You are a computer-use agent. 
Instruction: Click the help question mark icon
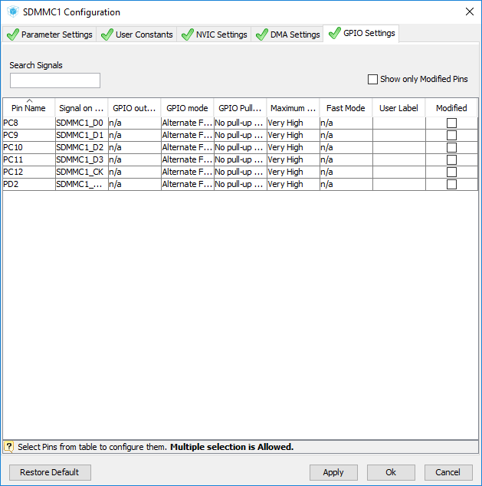8,447
